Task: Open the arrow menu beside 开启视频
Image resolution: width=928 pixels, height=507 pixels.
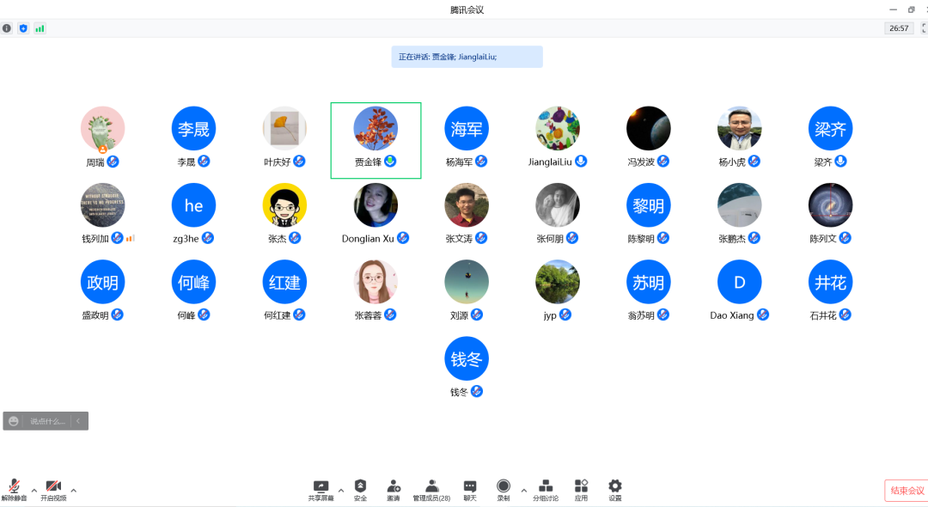Action: tap(74, 491)
